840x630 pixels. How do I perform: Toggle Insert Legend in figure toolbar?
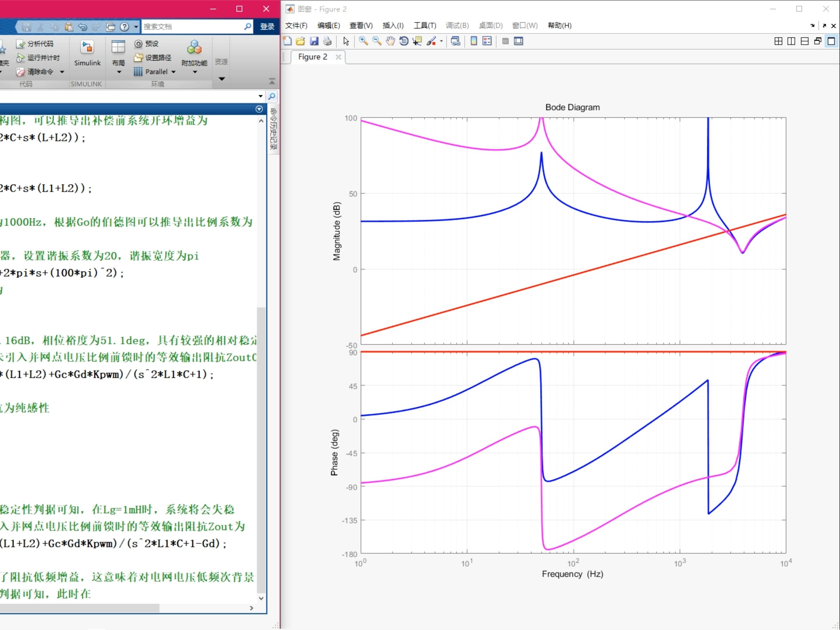pos(487,41)
